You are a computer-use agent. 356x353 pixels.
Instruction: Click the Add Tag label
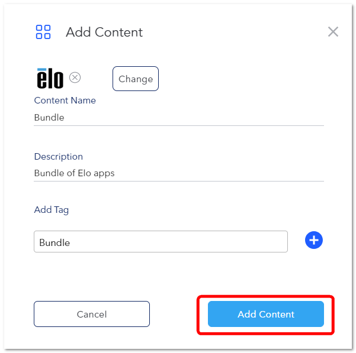[52, 210]
